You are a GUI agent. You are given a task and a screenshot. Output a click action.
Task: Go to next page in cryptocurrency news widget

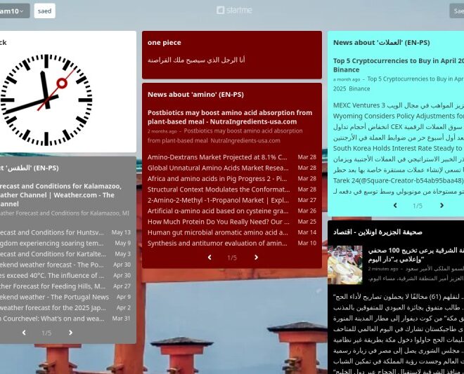[442, 206]
